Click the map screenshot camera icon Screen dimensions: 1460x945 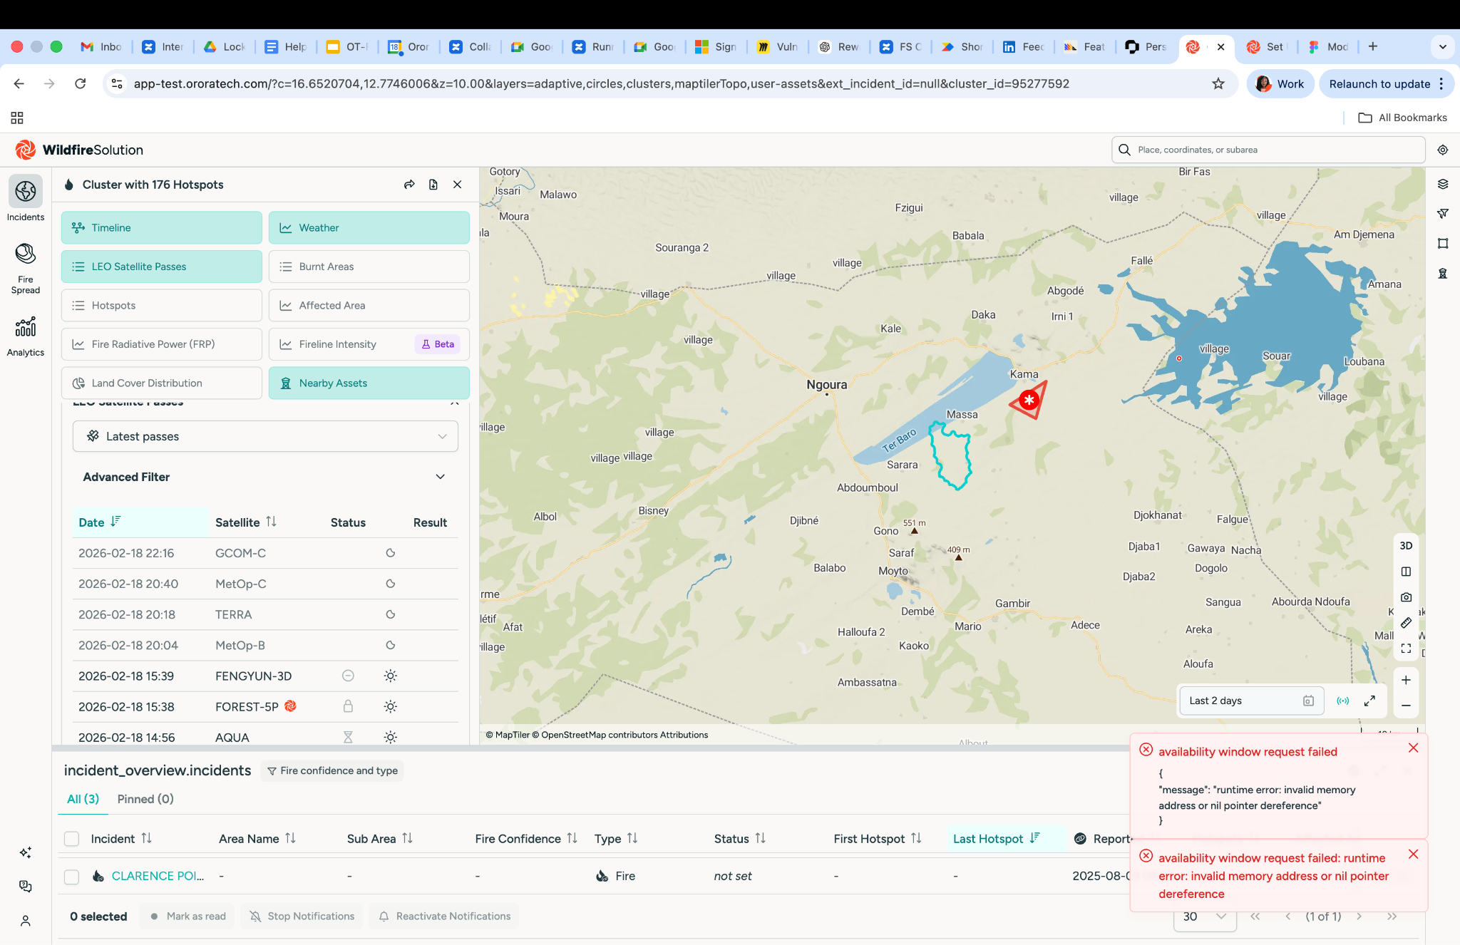click(x=1406, y=597)
